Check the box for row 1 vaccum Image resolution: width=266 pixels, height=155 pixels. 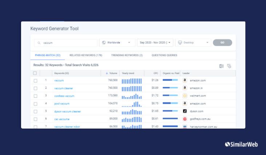36,81
